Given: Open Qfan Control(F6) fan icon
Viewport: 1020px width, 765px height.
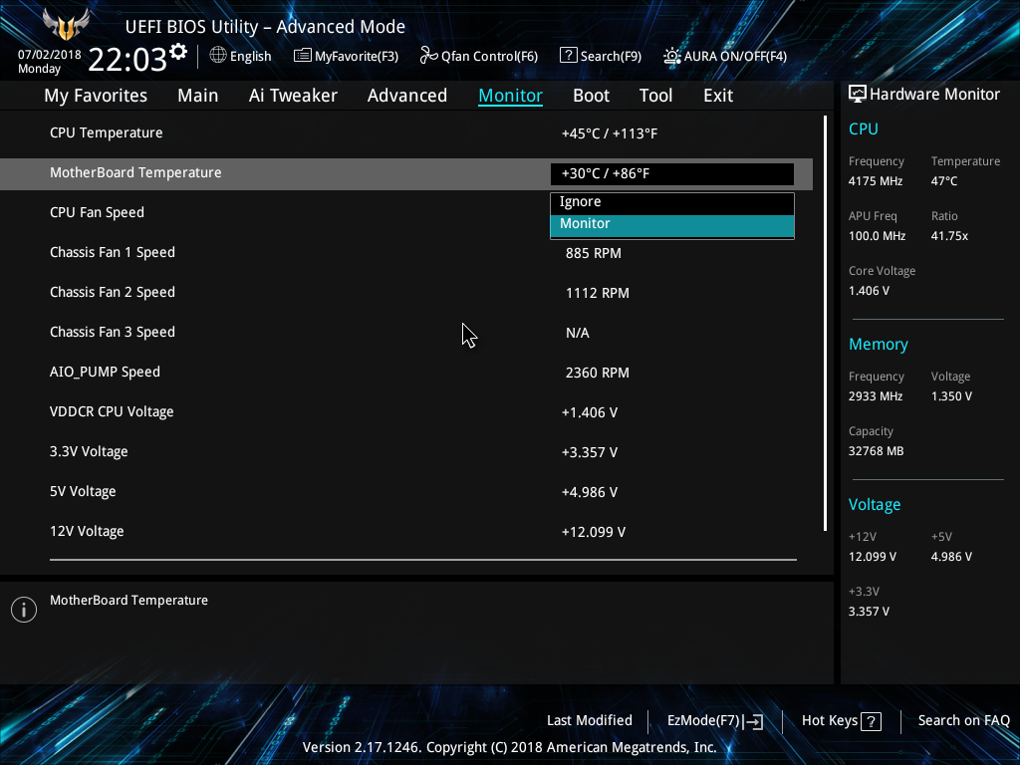Looking at the screenshot, I should [428, 56].
